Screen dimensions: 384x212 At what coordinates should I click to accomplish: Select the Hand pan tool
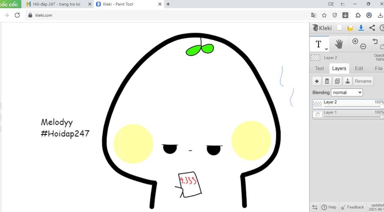pyautogui.click(x=339, y=44)
